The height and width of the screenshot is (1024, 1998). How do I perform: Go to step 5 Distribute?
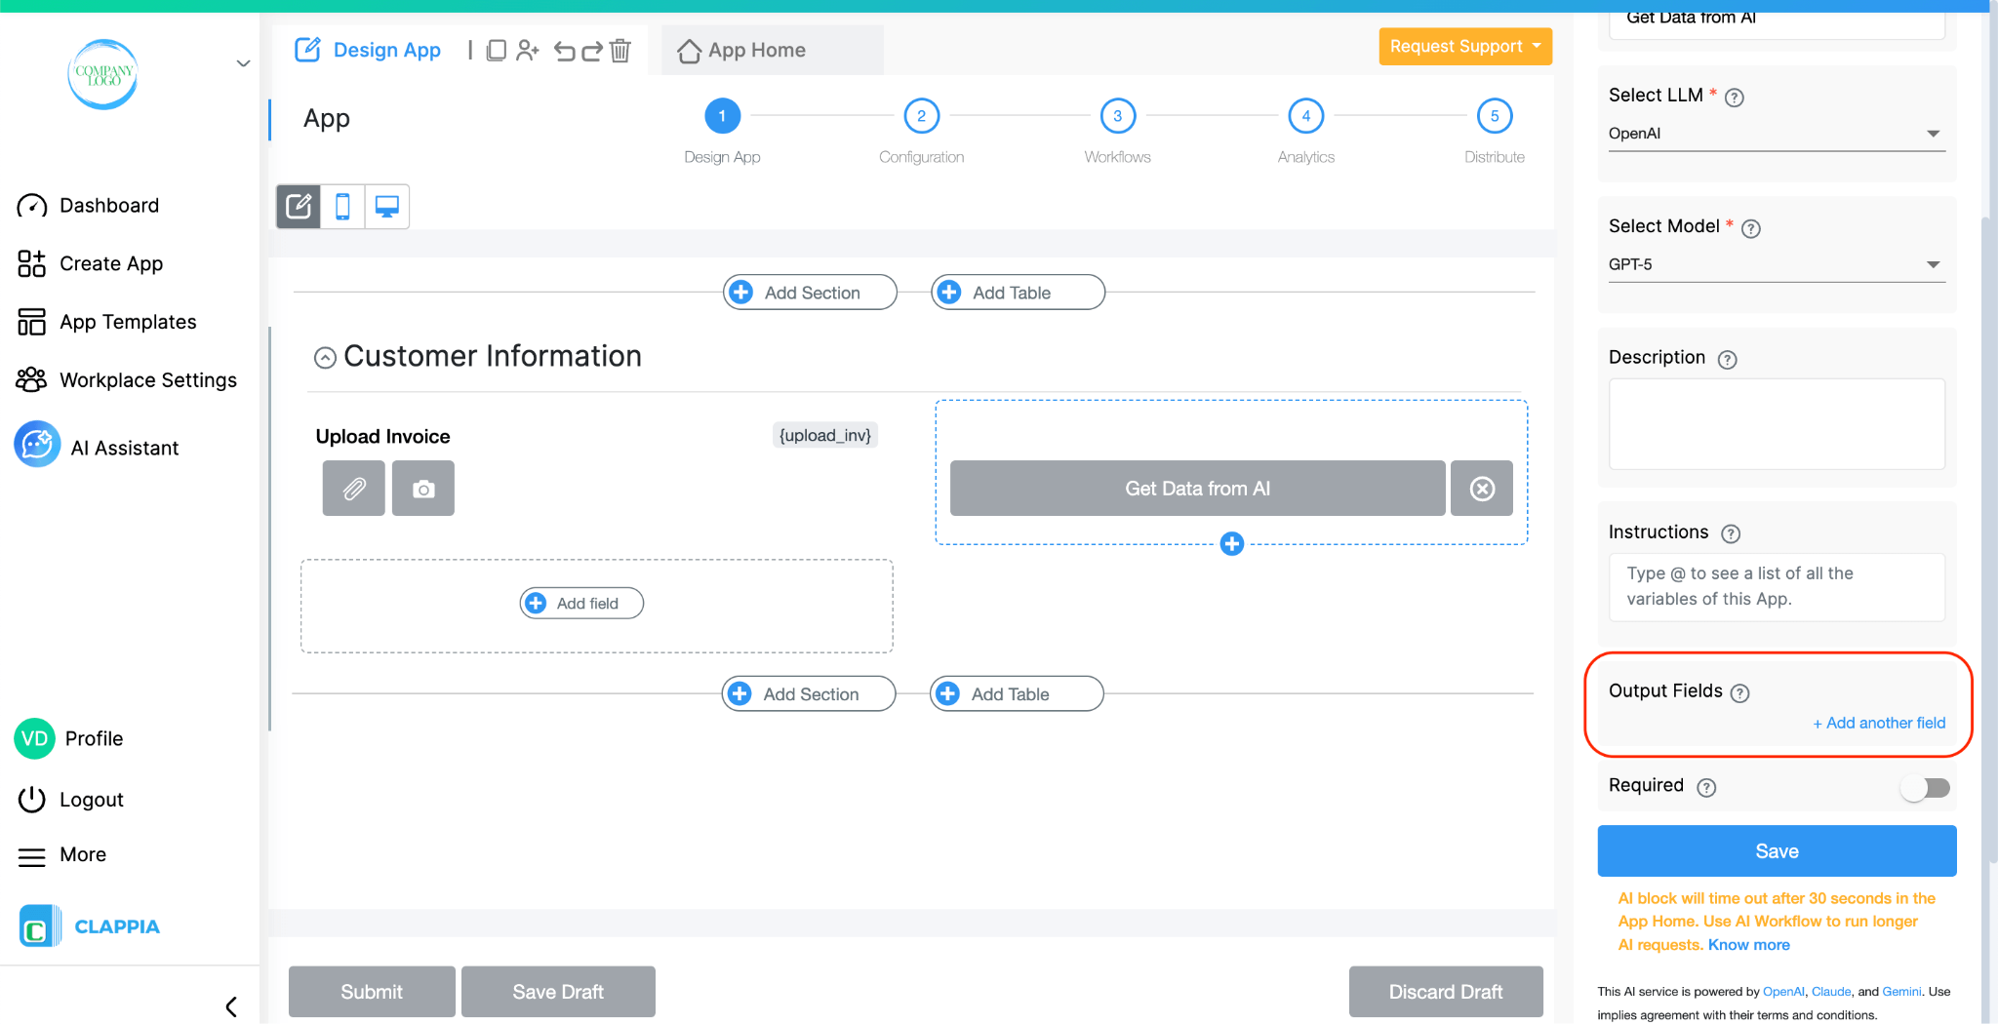pyautogui.click(x=1495, y=116)
